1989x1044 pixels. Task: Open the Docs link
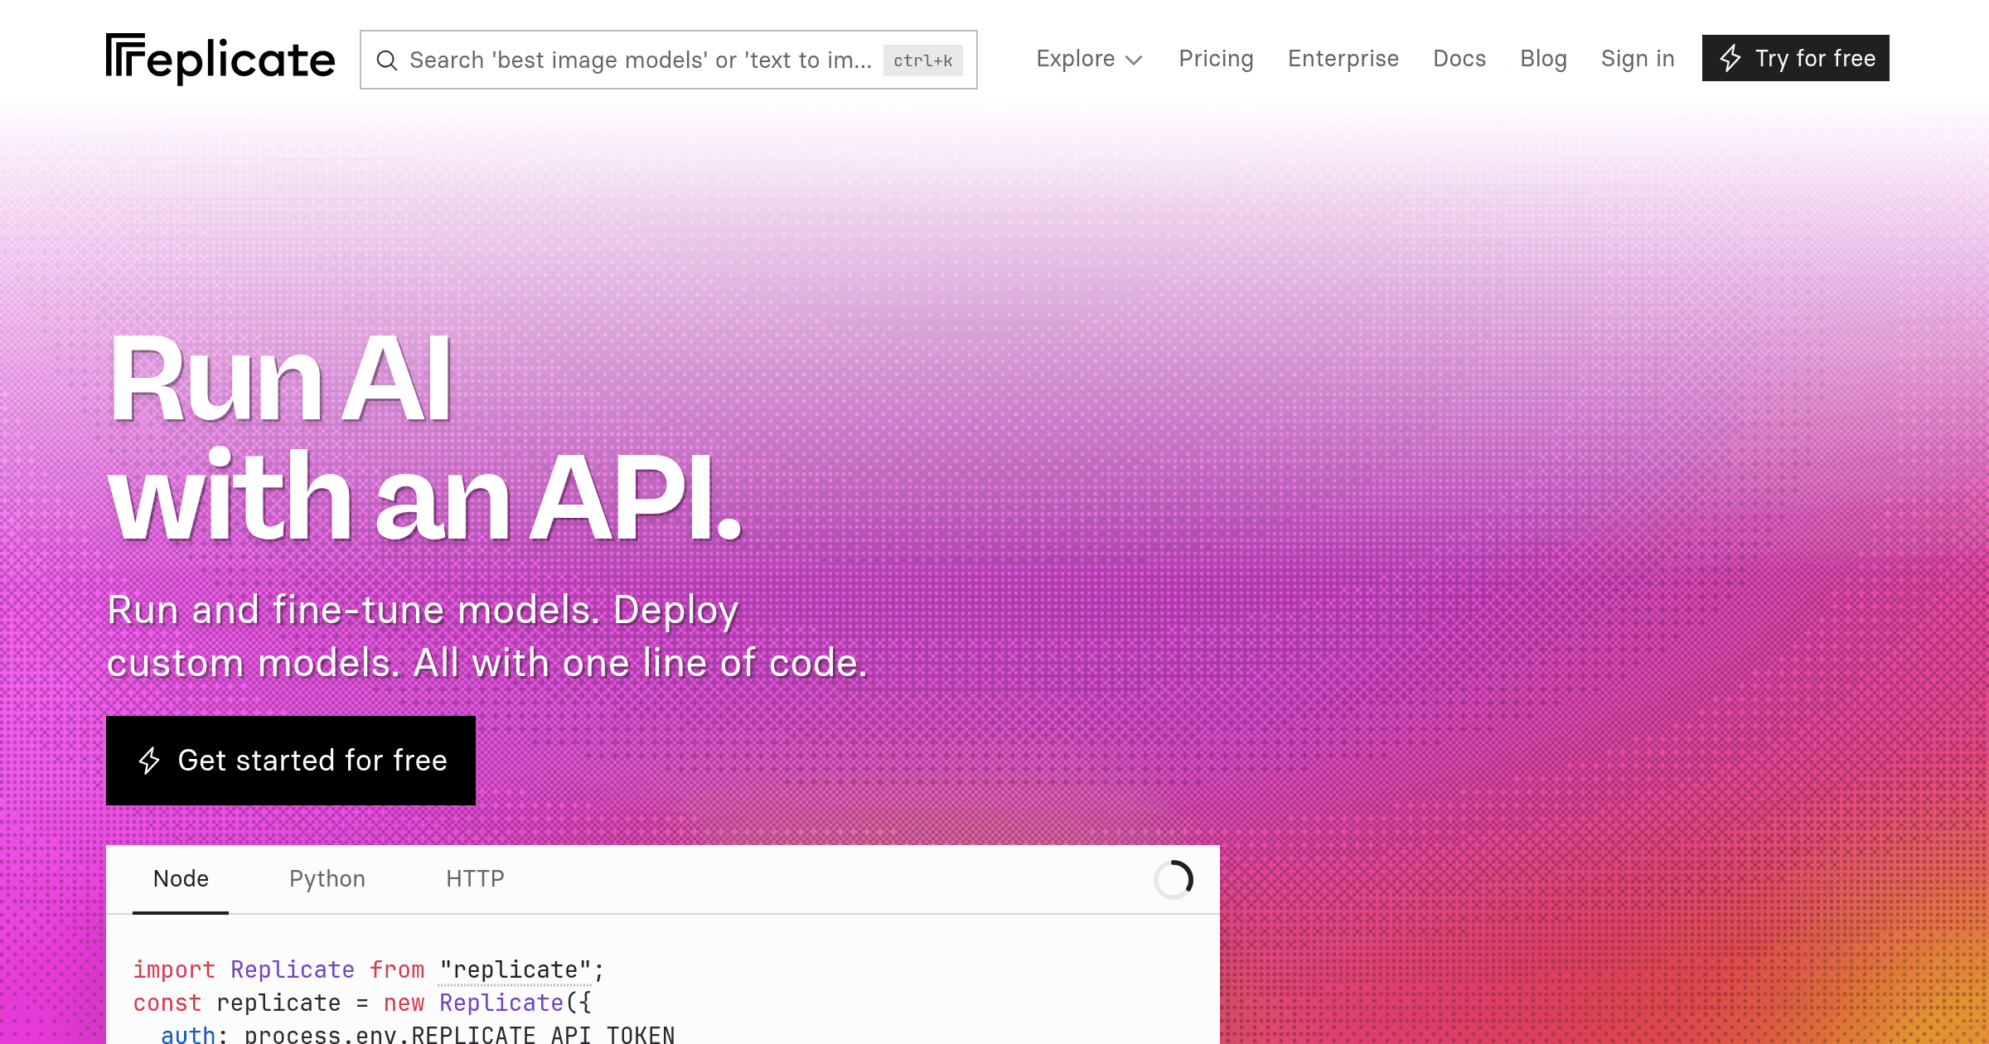1459,59
